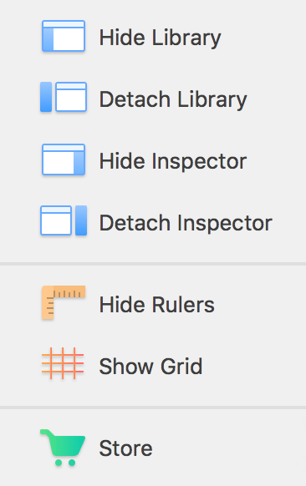Click the Detach Inspector text label
The width and height of the screenshot is (306, 486).
[186, 224]
